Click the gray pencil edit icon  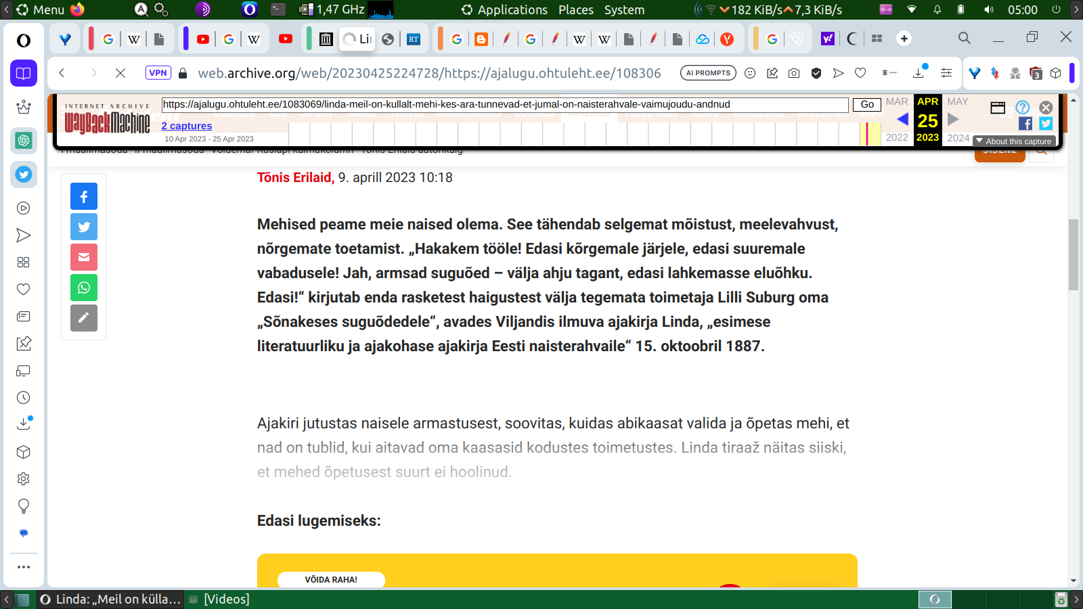(x=84, y=318)
